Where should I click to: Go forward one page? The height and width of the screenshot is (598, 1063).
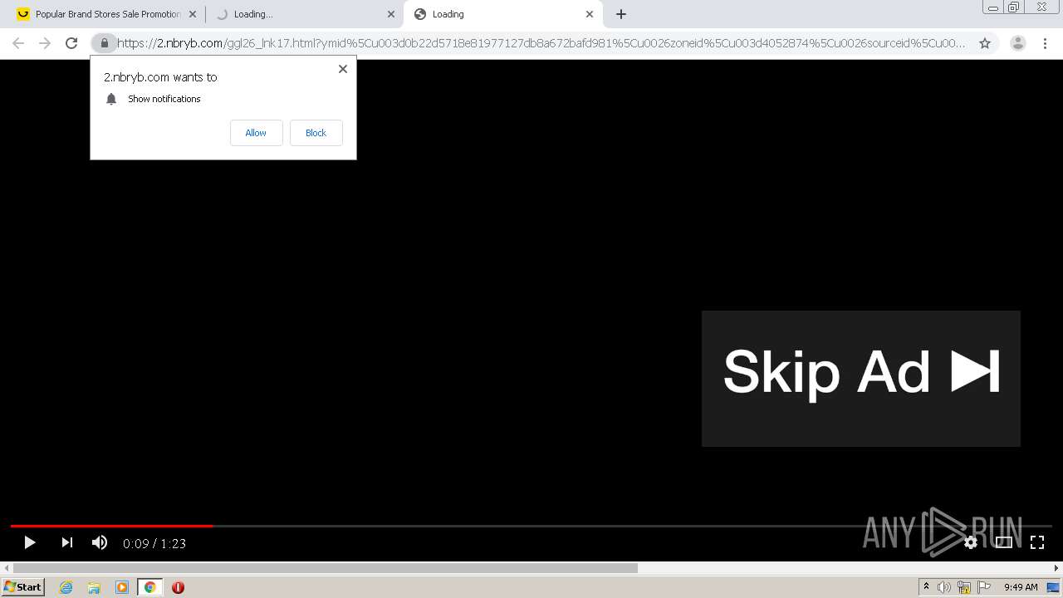tap(45, 43)
